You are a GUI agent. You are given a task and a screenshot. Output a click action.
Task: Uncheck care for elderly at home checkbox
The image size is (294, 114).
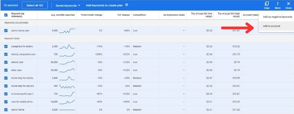[6, 102]
